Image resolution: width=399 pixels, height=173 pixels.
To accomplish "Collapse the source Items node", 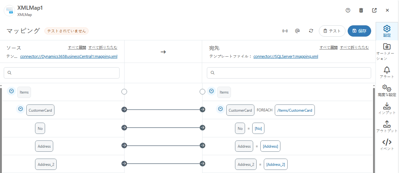I will pyautogui.click(x=11, y=91).
